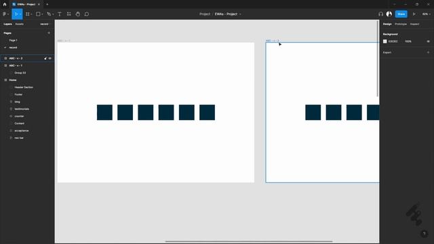
Task: Switch to the Design tab
Action: tap(387, 24)
